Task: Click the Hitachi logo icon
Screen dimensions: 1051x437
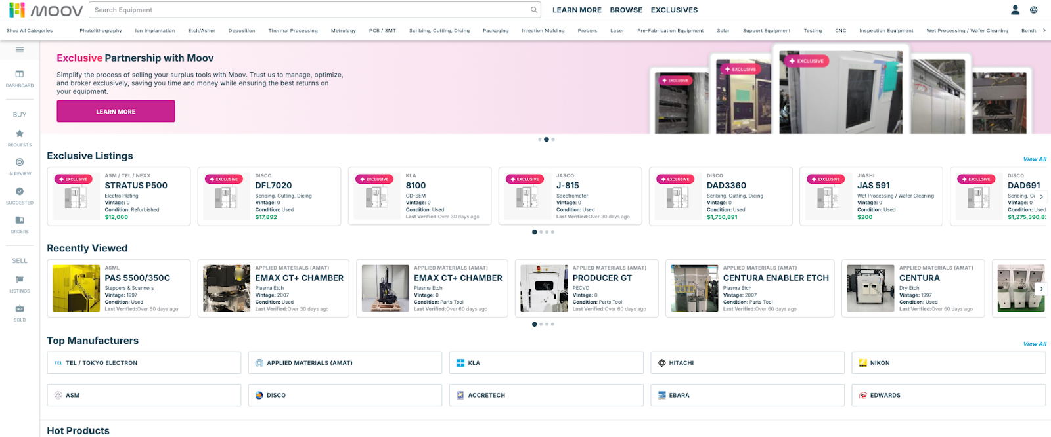Action: pyautogui.click(x=661, y=363)
